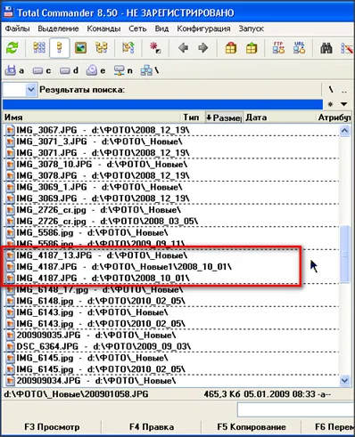The image size is (355, 437).
Task: Click the F4 Правка button
Action: click(x=152, y=427)
